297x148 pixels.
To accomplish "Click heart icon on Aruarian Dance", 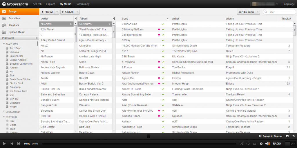I will point(159,116).
